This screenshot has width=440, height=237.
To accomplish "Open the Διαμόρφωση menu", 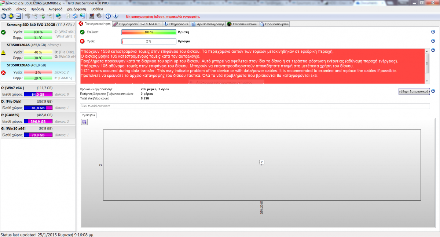I will point(77,9).
